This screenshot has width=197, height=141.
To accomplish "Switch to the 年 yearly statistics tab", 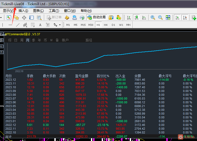I will (x=40, y=40).
